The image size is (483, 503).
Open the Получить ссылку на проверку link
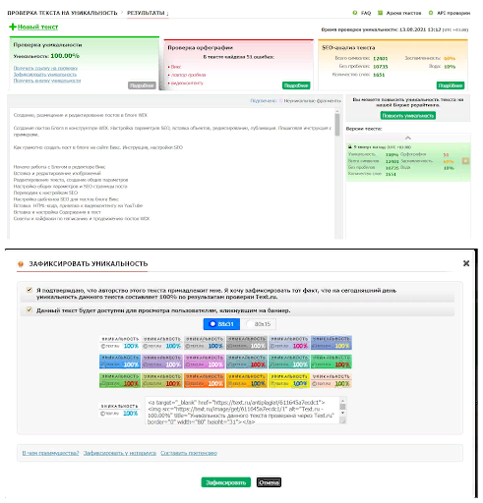point(45,68)
